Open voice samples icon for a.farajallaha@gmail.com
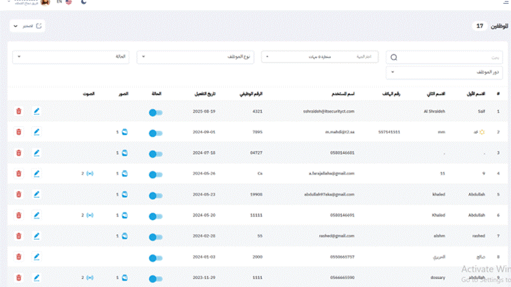This screenshot has width=511, height=287. (90, 173)
